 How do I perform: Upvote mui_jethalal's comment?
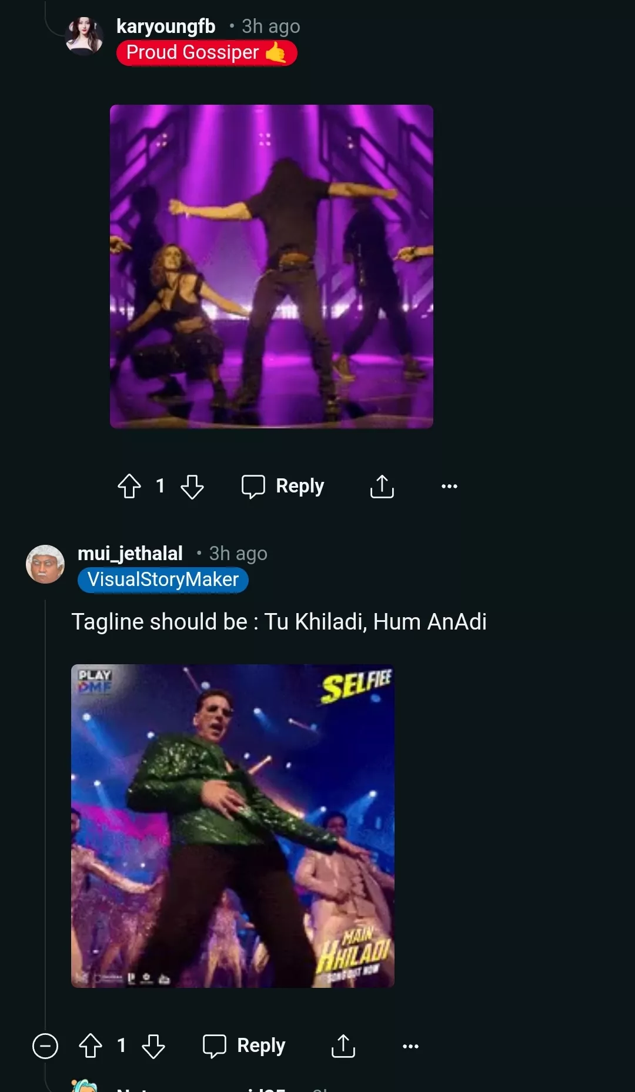(x=91, y=1046)
